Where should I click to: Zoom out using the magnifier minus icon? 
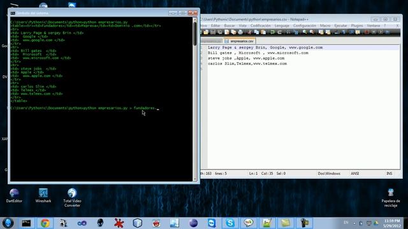pyautogui.click(x=312, y=32)
